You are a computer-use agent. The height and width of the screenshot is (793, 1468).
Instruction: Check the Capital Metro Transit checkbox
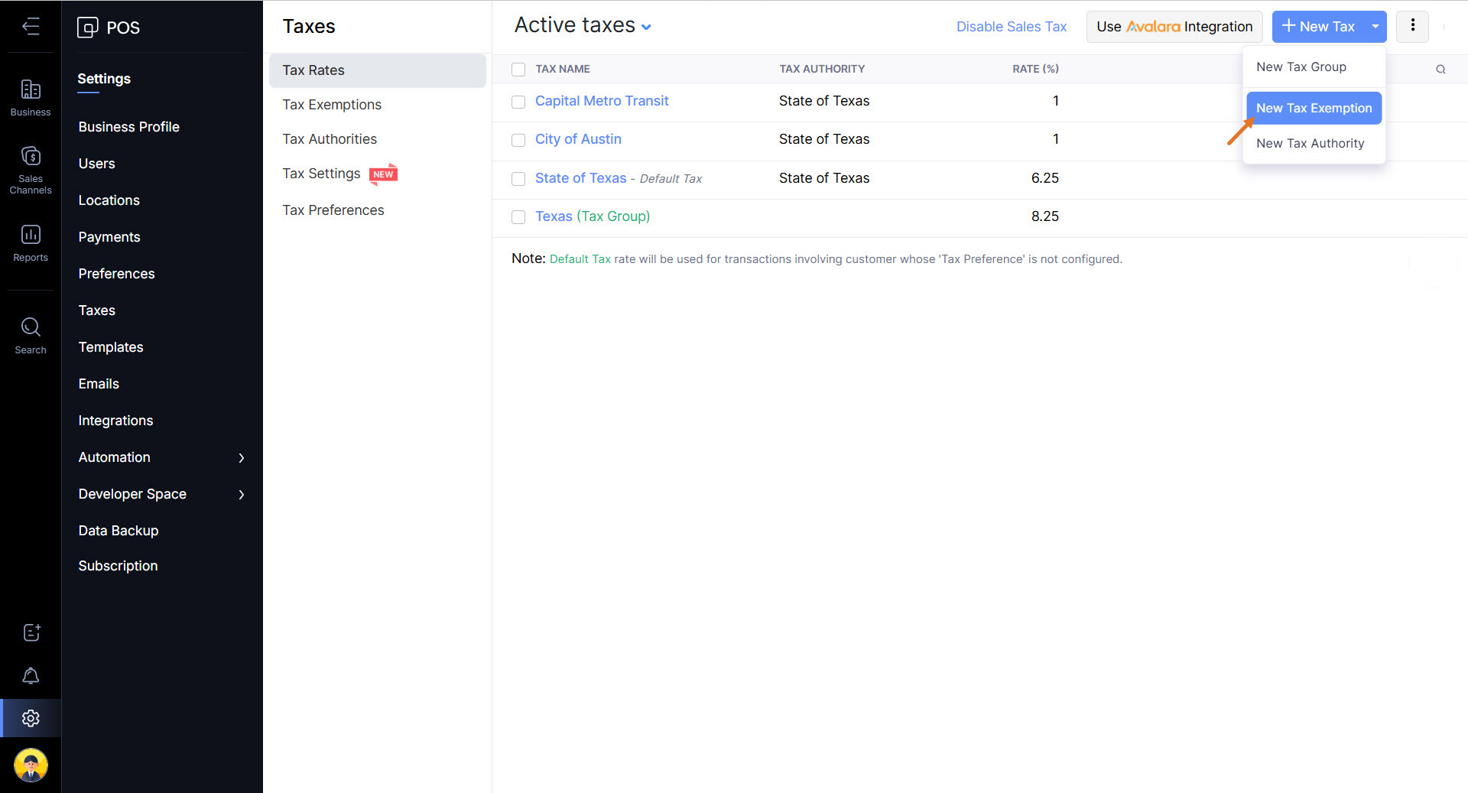click(518, 102)
